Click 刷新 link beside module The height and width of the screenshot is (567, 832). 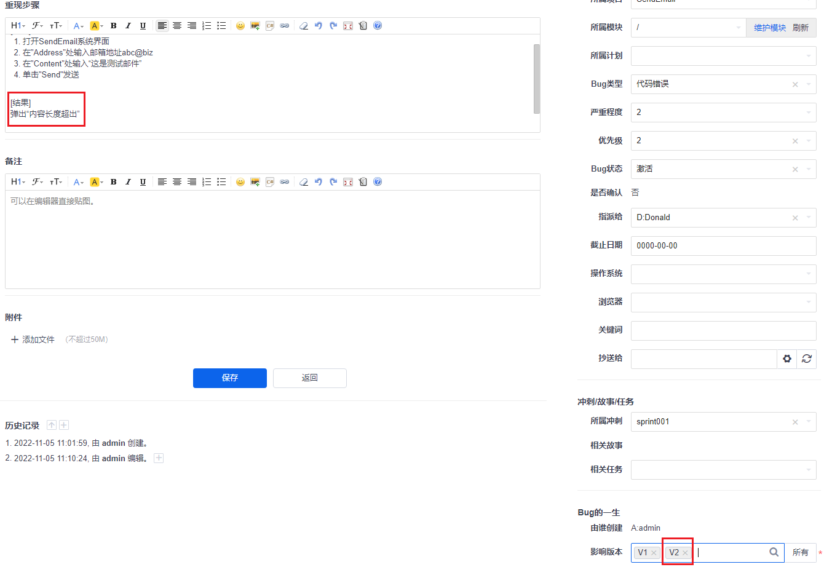pyautogui.click(x=801, y=28)
